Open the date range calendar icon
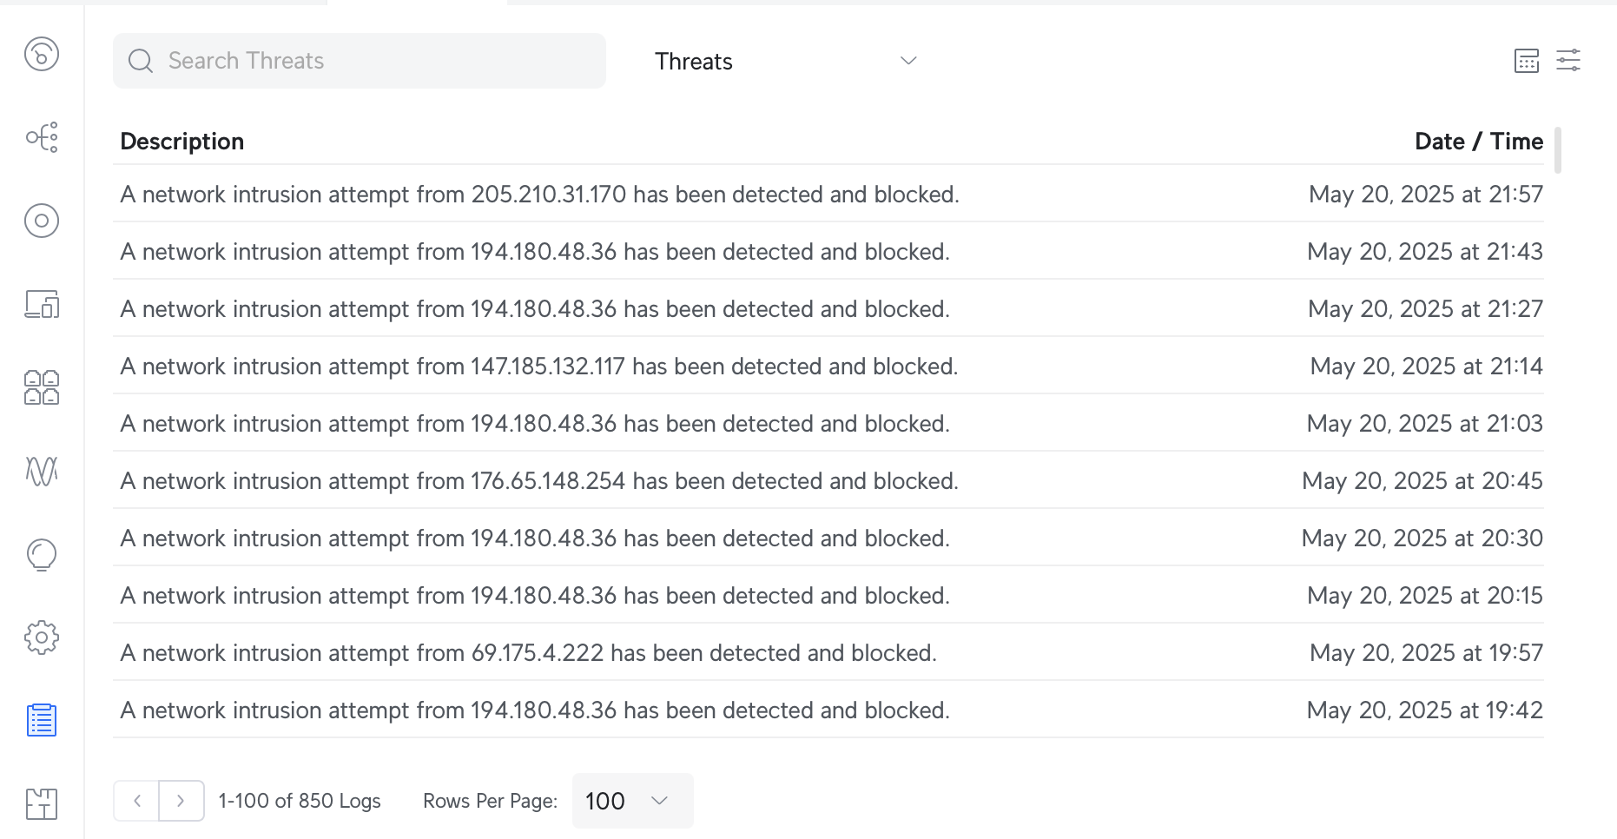1617x839 pixels. coord(1526,61)
